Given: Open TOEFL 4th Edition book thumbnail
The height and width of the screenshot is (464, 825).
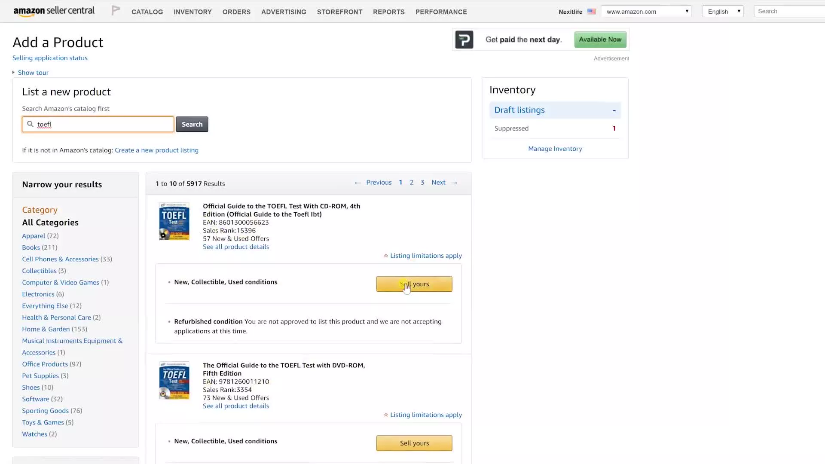Looking at the screenshot, I should coord(174,221).
